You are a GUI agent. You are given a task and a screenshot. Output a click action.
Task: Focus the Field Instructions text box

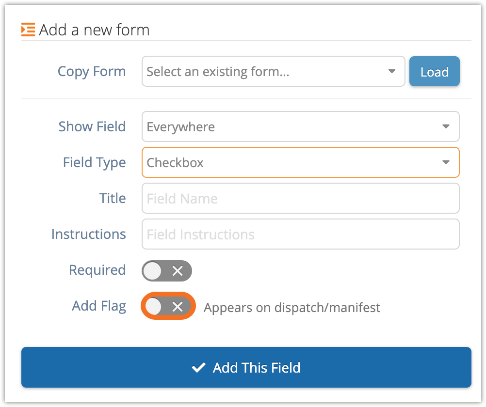[301, 234]
